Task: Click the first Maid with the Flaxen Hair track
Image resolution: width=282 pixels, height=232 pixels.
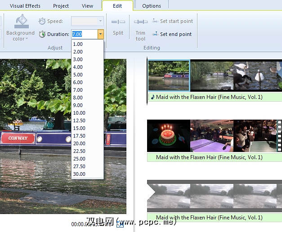Action: click(x=215, y=97)
